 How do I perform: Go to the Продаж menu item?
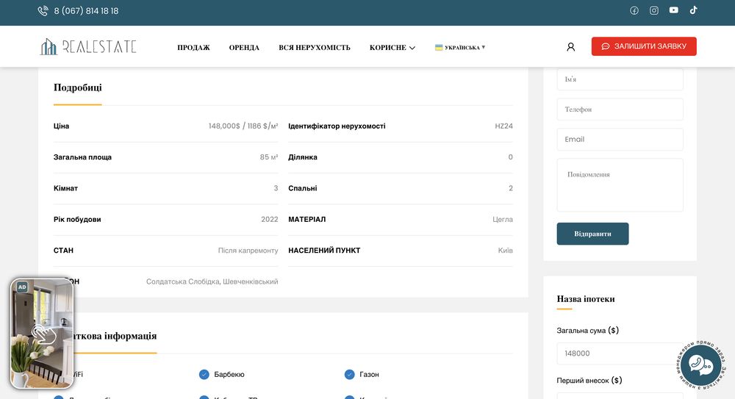(193, 48)
